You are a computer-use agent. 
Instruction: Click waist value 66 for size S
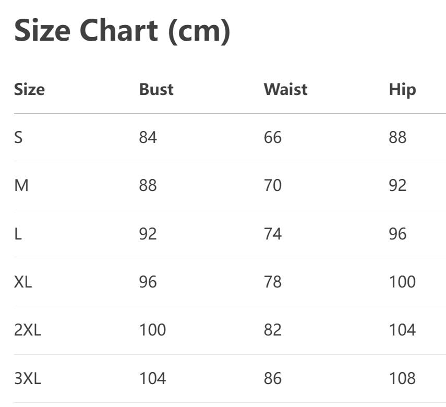[x=272, y=137]
